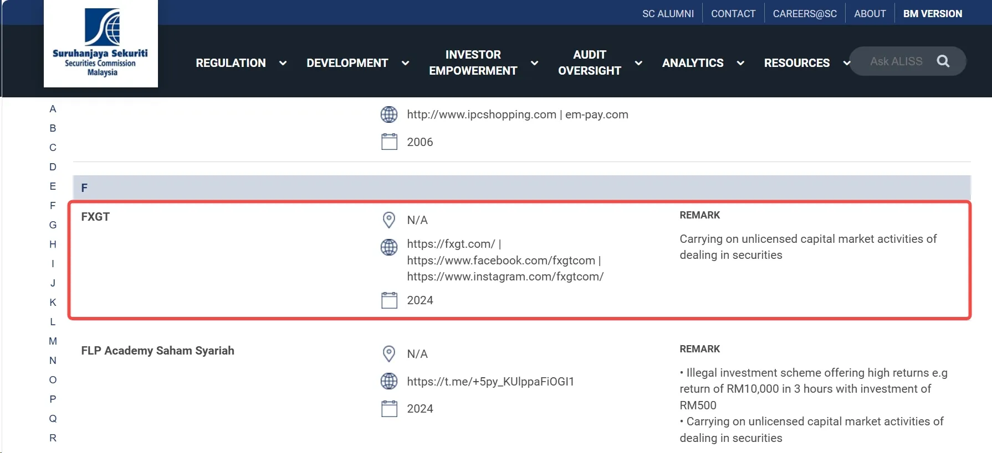Screen dimensions: 992x453
Task: Jump to letter R in the index
Action: tap(53, 438)
